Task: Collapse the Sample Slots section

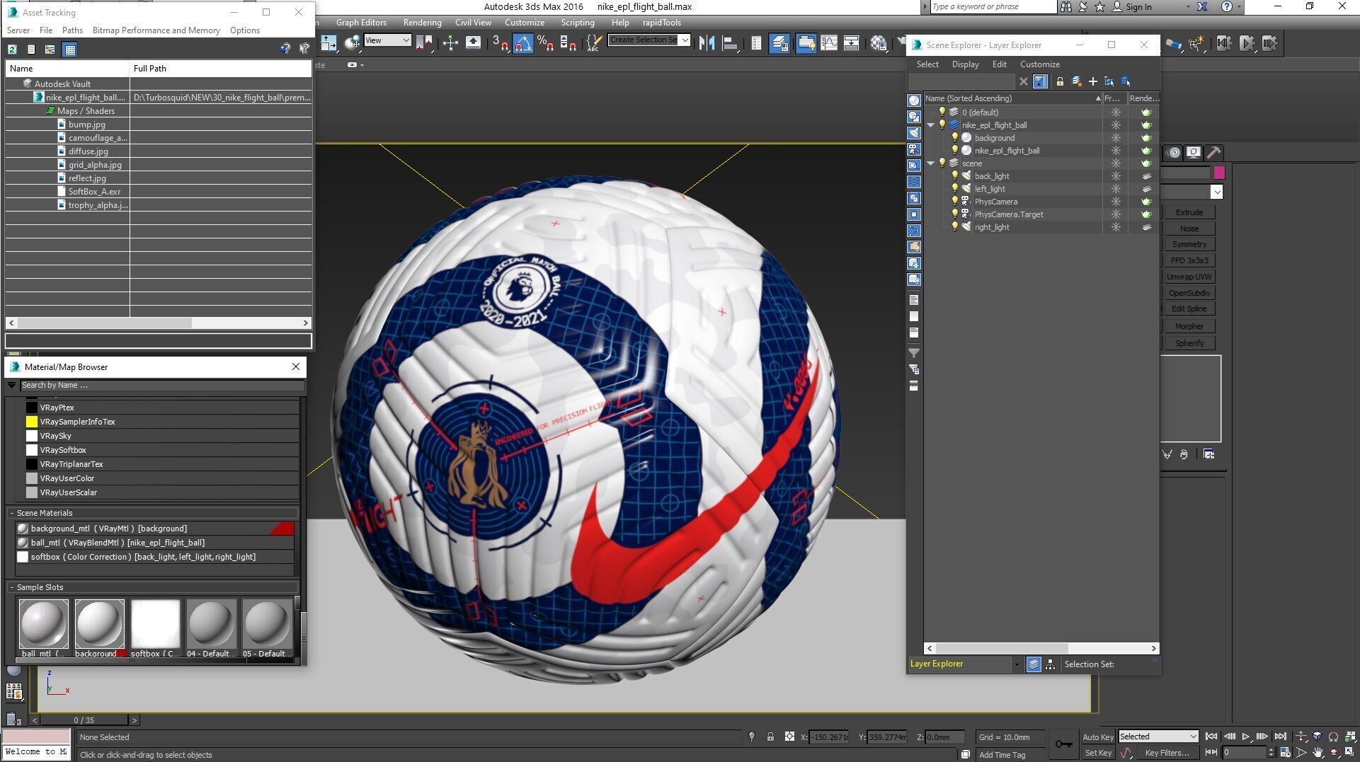Action: click(12, 587)
